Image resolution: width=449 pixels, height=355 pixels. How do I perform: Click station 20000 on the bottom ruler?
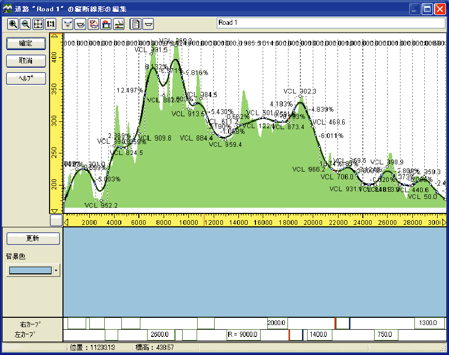313,223
